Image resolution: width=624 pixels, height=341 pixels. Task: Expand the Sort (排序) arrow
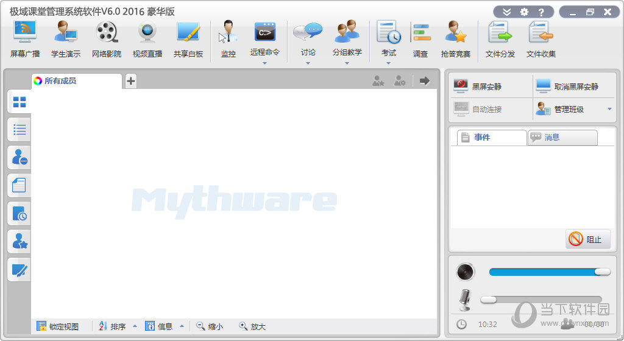pyautogui.click(x=135, y=326)
